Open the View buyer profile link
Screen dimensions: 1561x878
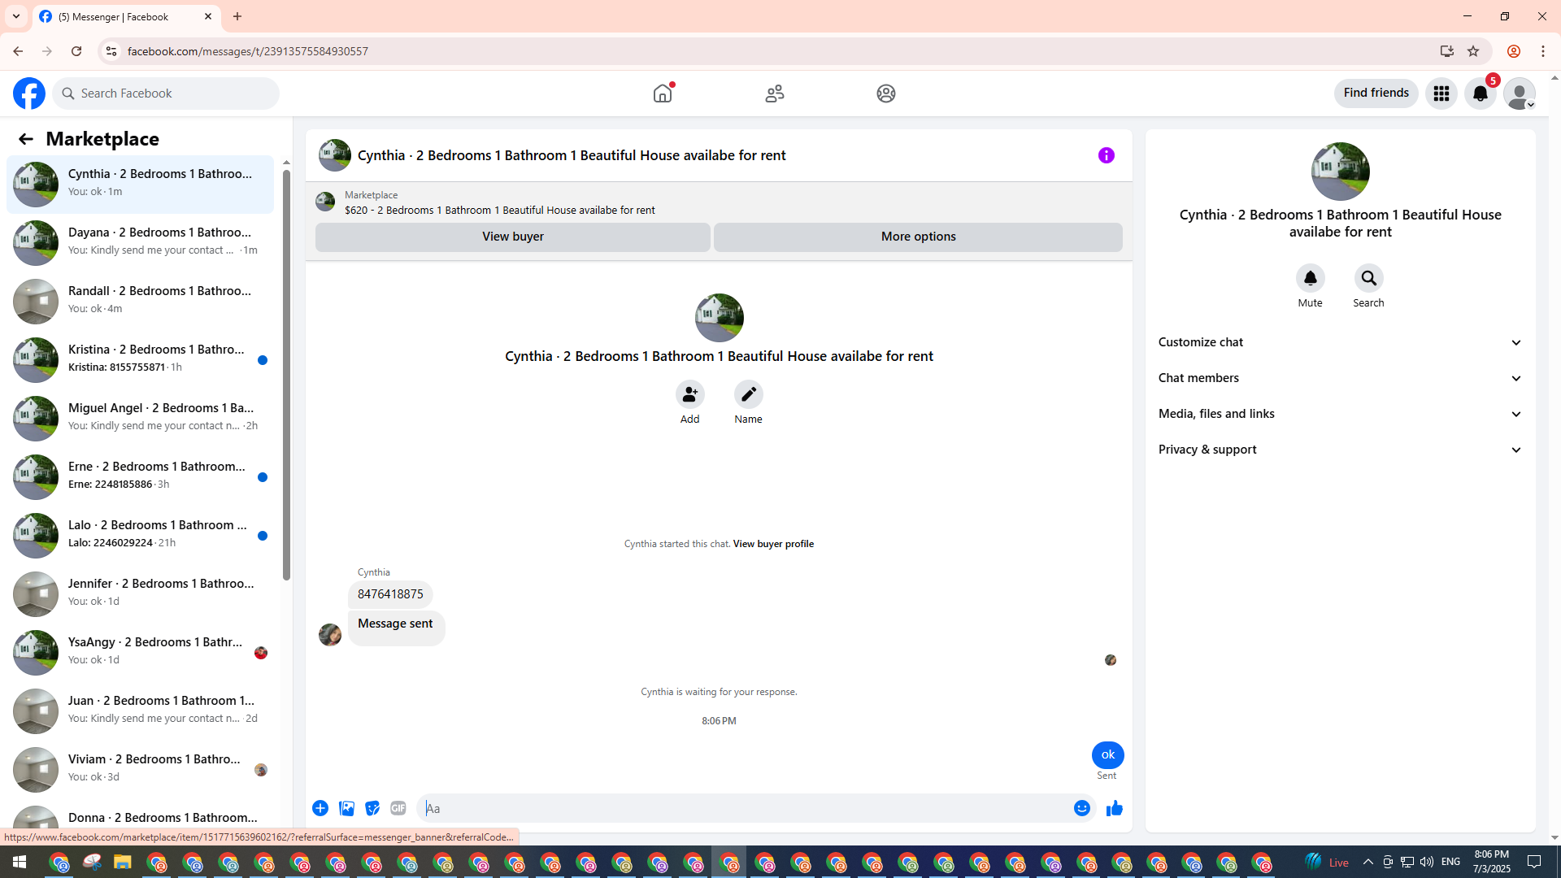[772, 544]
